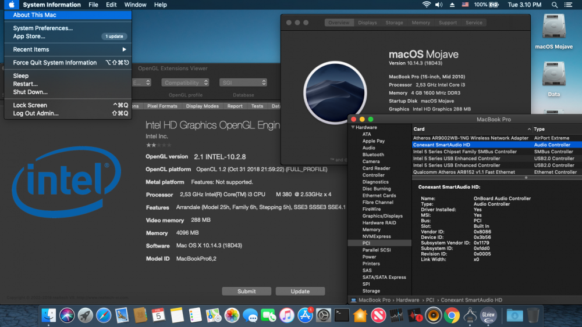The image size is (582, 327).
Task: Open the Window menu in menu bar
Action: point(135,5)
